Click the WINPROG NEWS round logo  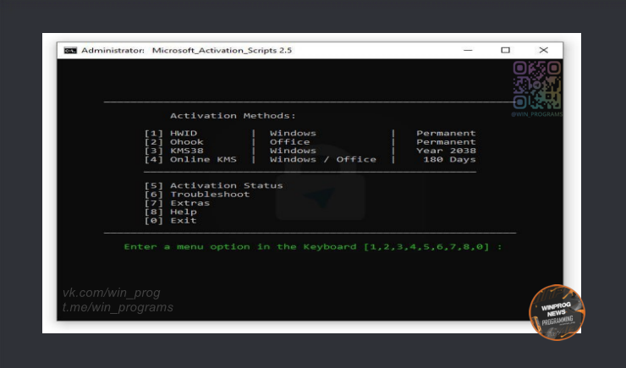point(557,312)
